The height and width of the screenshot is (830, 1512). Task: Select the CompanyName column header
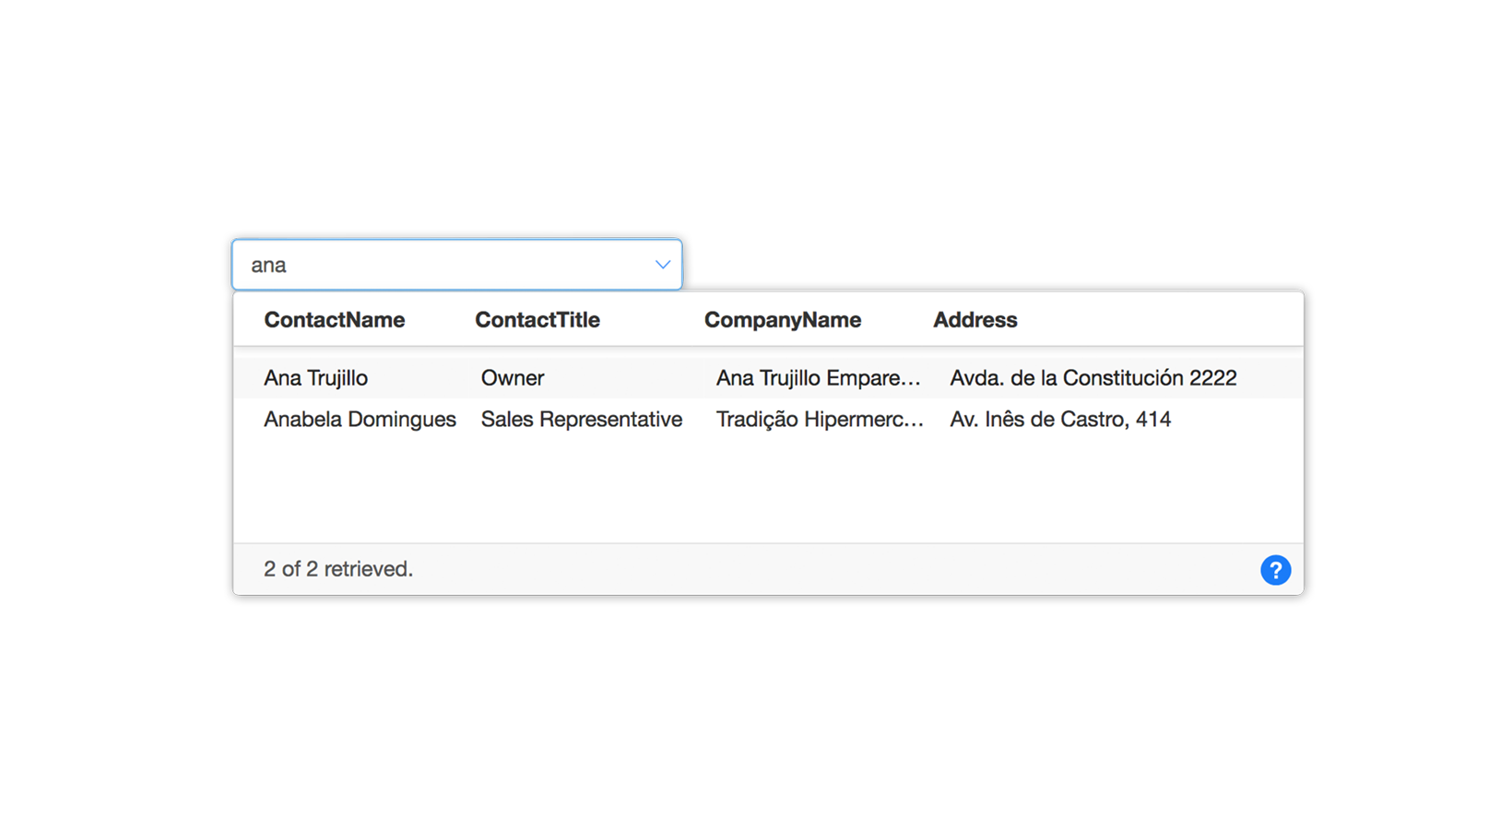[782, 320]
